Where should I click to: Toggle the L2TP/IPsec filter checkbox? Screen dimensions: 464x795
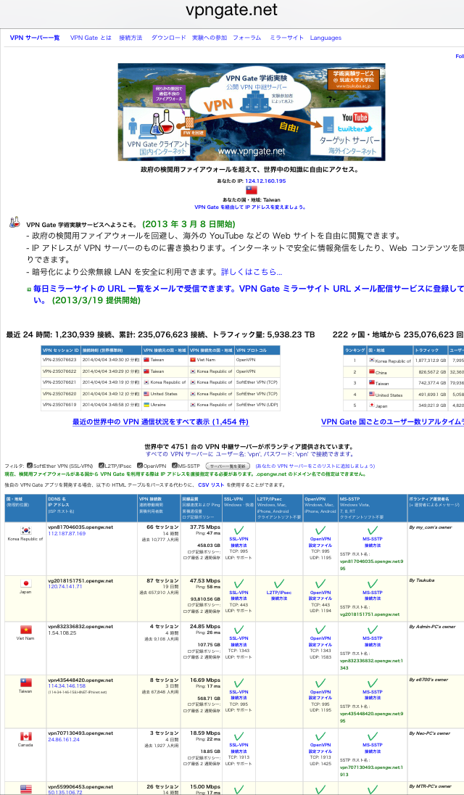click(101, 465)
